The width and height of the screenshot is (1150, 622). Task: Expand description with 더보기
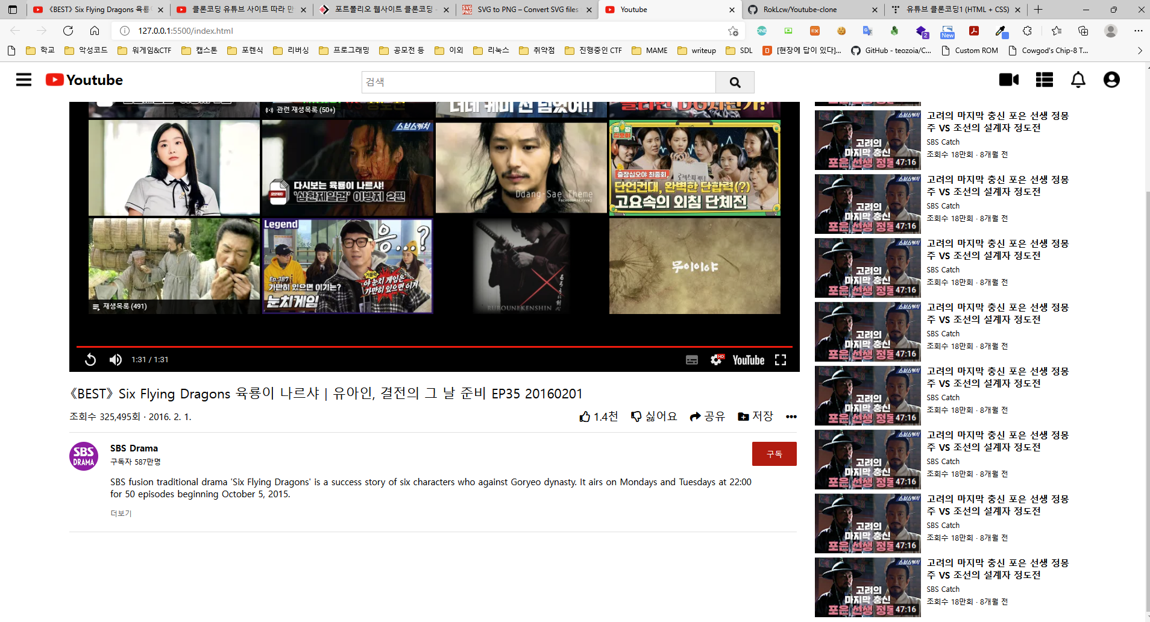(121, 514)
